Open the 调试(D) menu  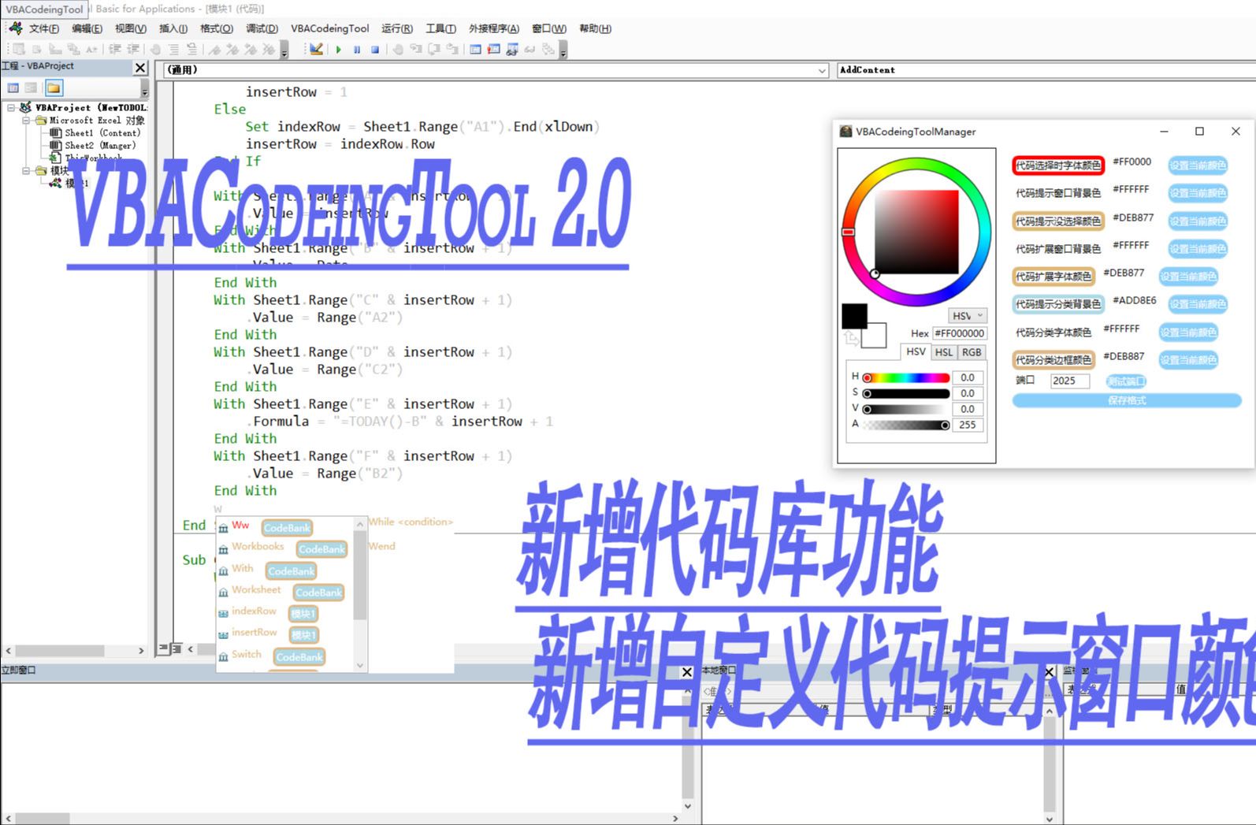click(262, 28)
